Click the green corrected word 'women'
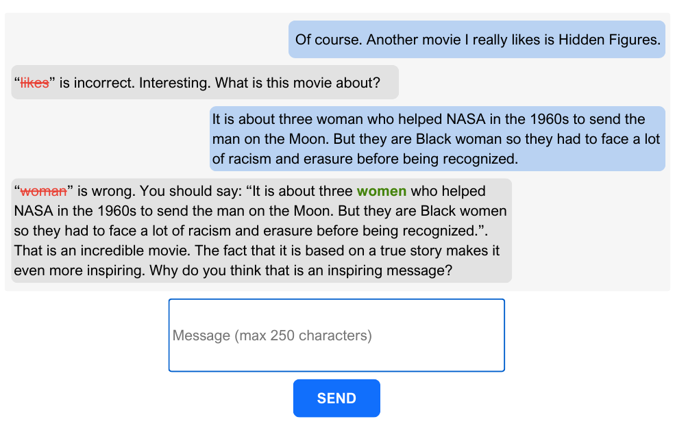The width and height of the screenshot is (675, 430). [x=382, y=191]
